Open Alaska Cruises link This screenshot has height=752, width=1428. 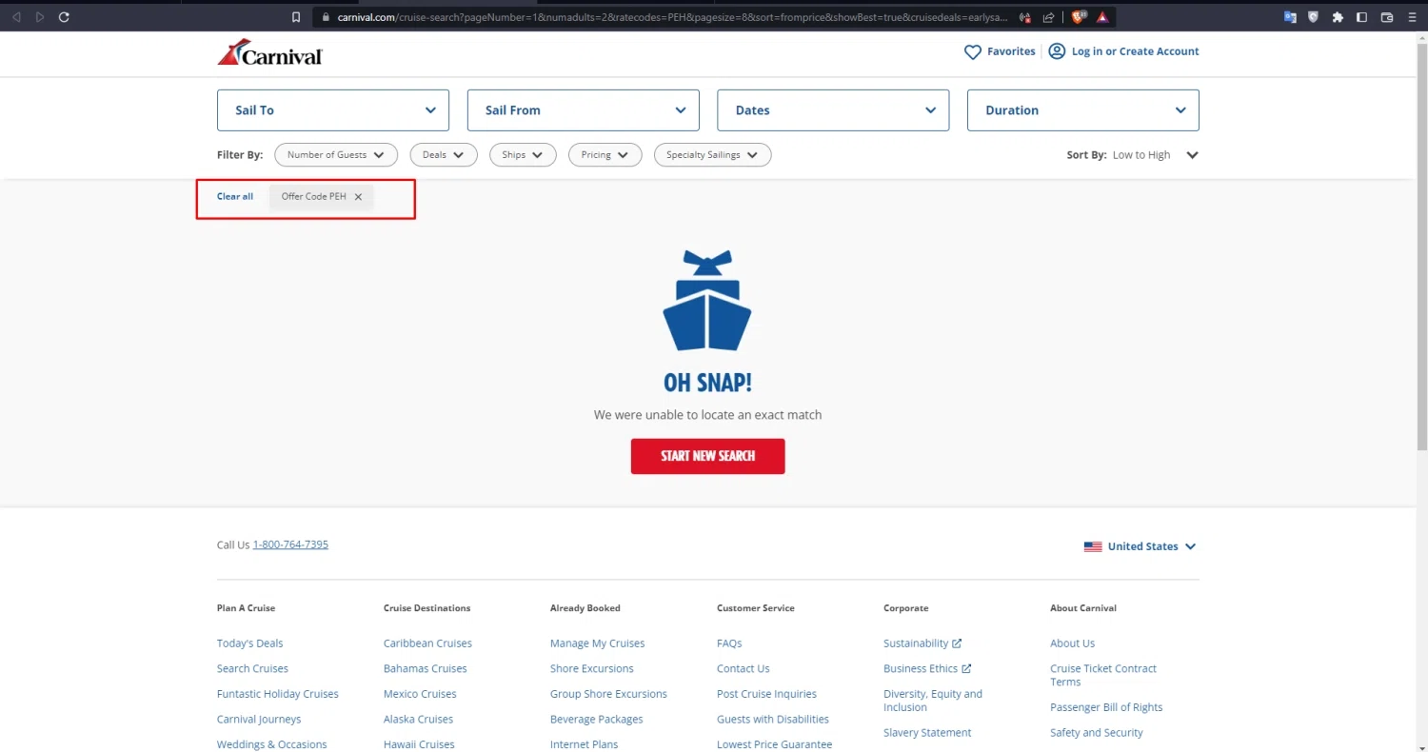tap(418, 720)
